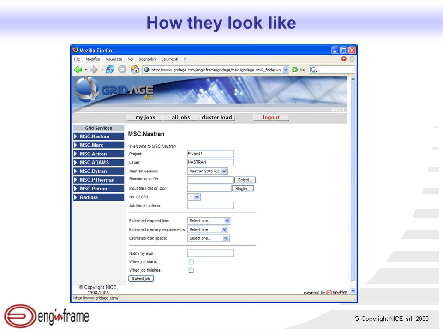The height and width of the screenshot is (332, 443).
Task: Open MSC.Dytran grid service
Action: coord(99,171)
